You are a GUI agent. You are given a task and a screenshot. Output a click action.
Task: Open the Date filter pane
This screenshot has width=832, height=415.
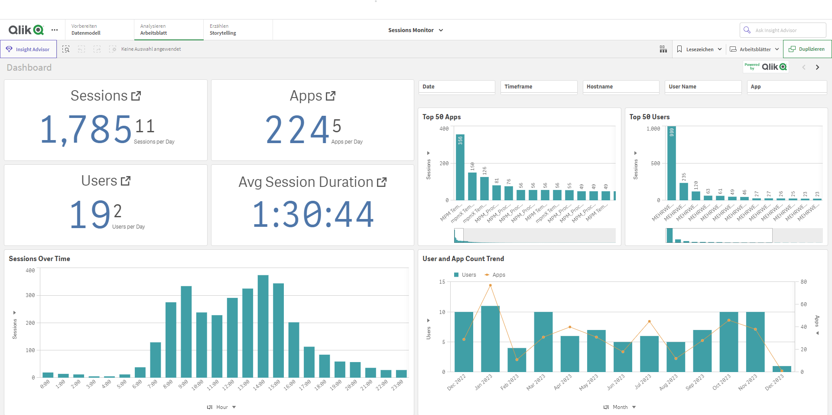(457, 87)
